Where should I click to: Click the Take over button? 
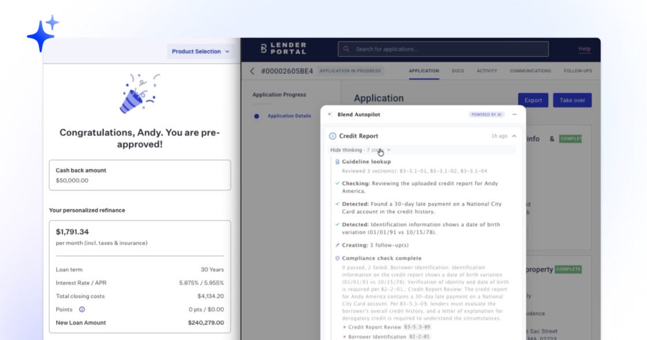coord(572,100)
